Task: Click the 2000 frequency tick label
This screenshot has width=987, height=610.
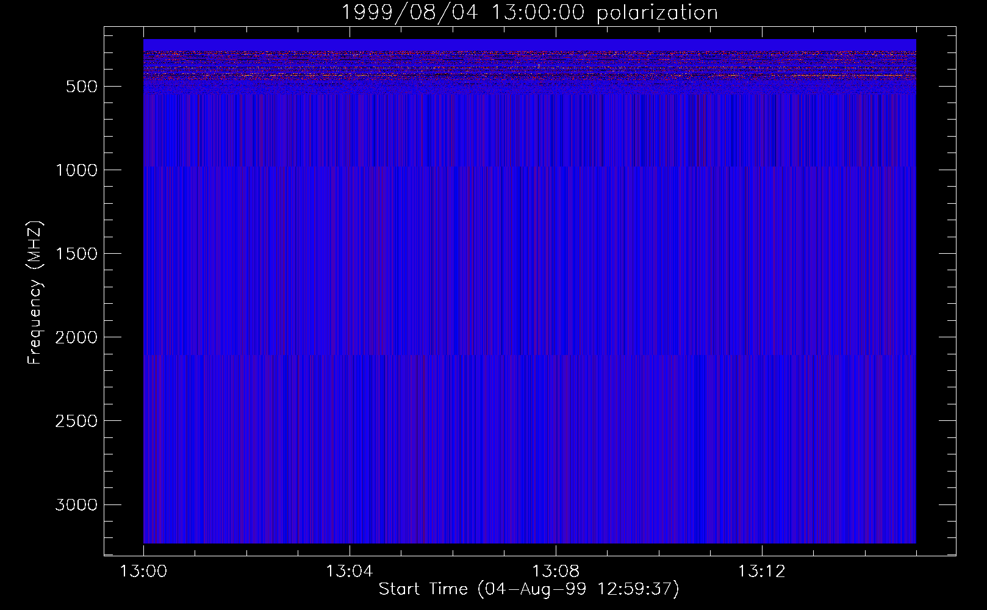Action: point(76,337)
